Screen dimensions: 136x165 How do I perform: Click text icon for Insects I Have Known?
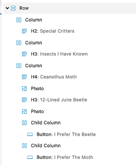click(x=24, y=54)
